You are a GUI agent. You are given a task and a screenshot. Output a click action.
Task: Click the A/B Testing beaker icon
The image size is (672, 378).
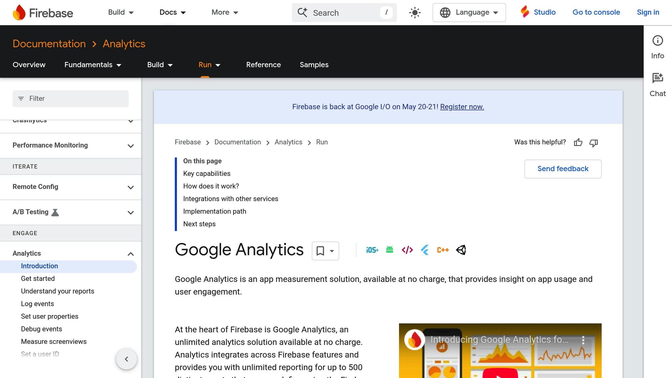pyautogui.click(x=55, y=212)
